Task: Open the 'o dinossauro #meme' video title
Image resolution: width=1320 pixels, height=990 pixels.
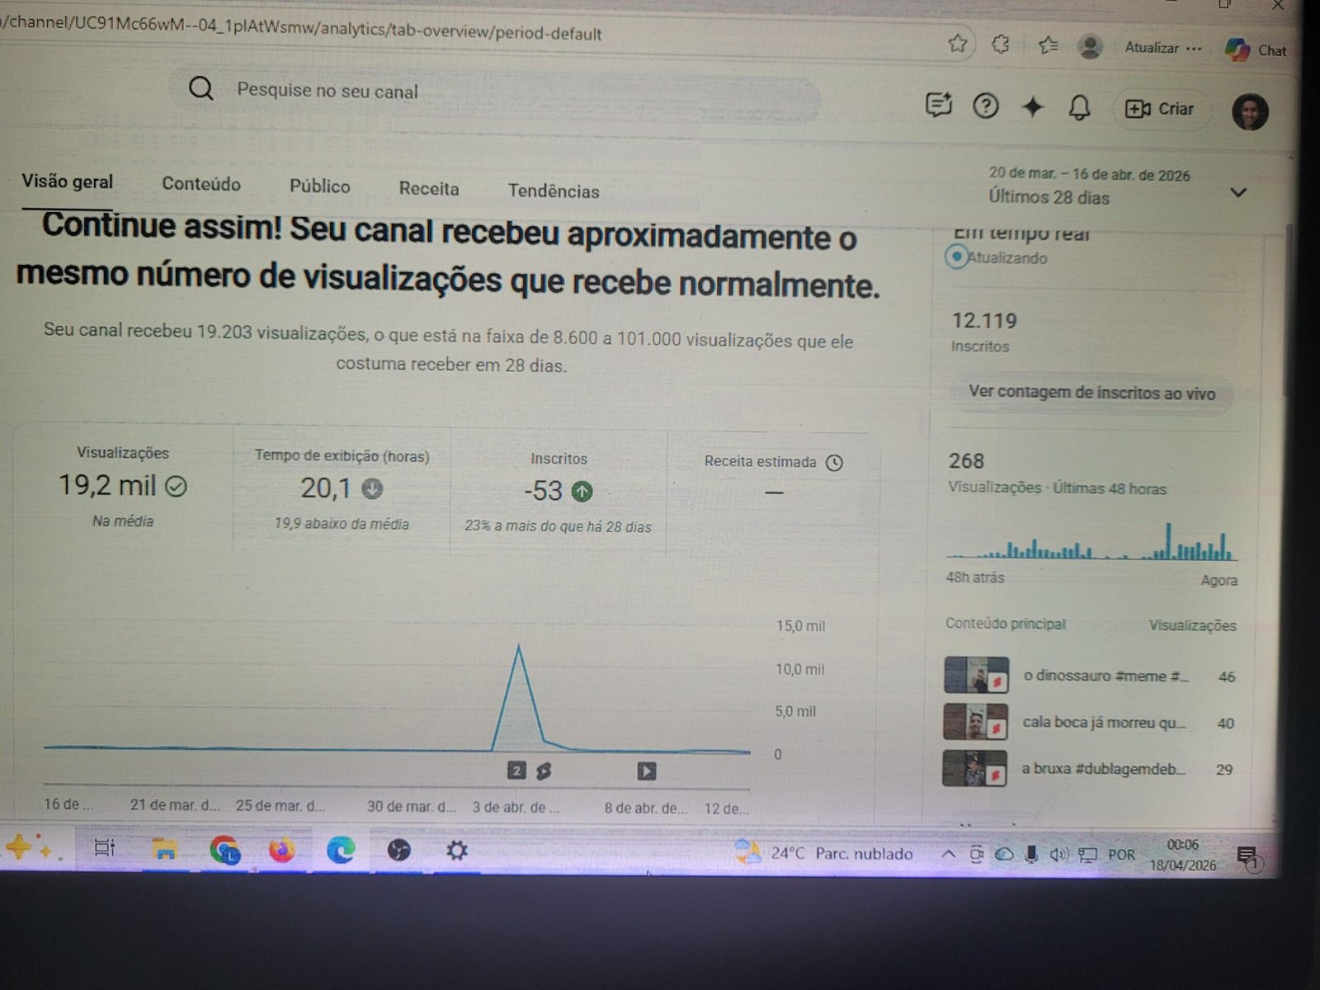Action: [1105, 676]
